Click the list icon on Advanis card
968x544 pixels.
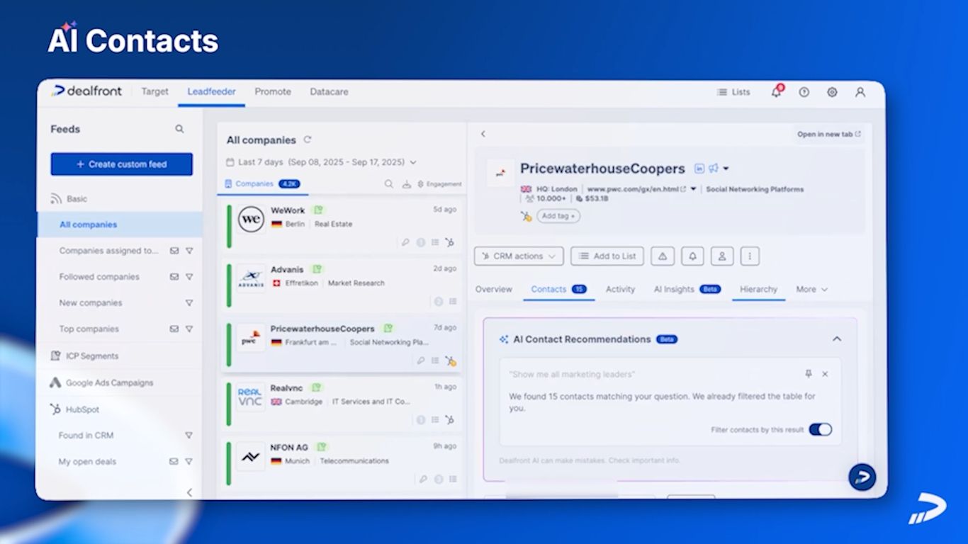click(x=453, y=302)
